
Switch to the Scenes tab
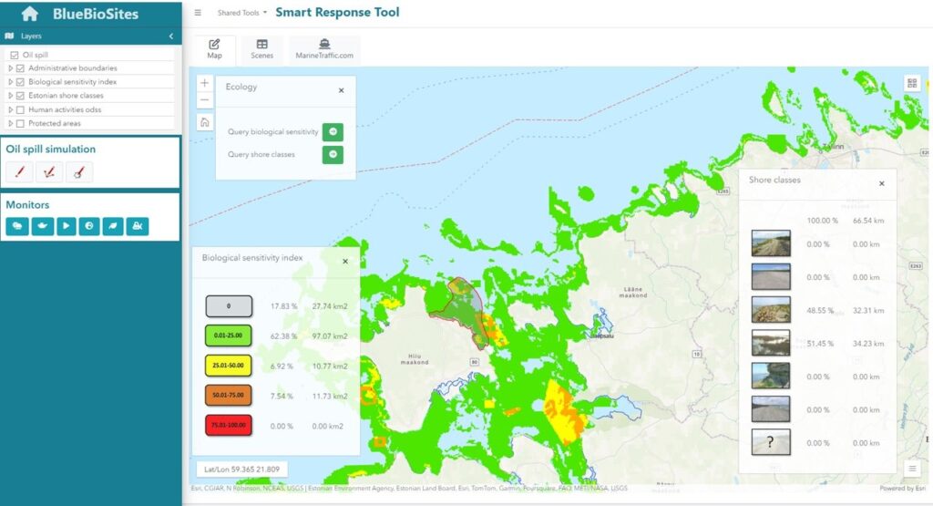click(x=261, y=49)
